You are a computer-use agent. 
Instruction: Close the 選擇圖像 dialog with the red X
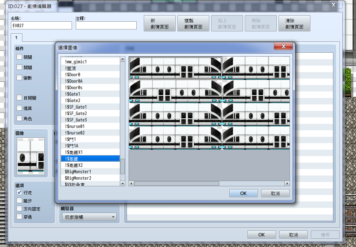pos(283,46)
